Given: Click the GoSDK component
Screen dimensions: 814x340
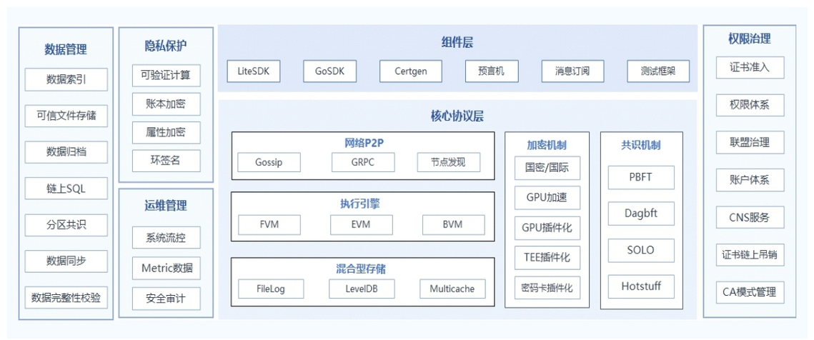Looking at the screenshot, I should tap(329, 71).
